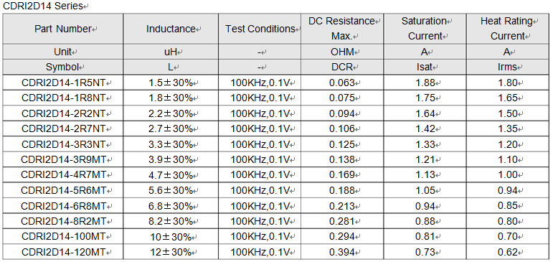Click the Test Conditions header cell
Viewport: 553px width, 262px height.
click(x=260, y=29)
